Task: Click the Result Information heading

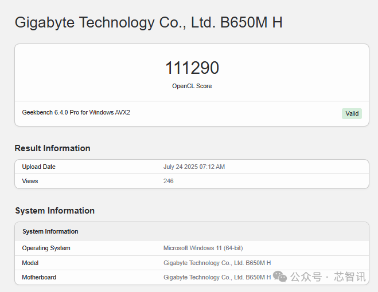Action: click(x=52, y=148)
